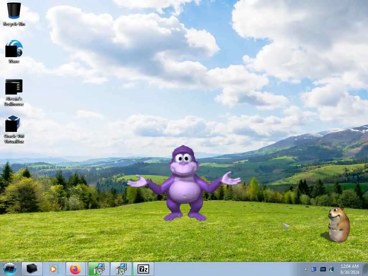
Task: Open the media player taskbar icon
Action: coord(54,269)
